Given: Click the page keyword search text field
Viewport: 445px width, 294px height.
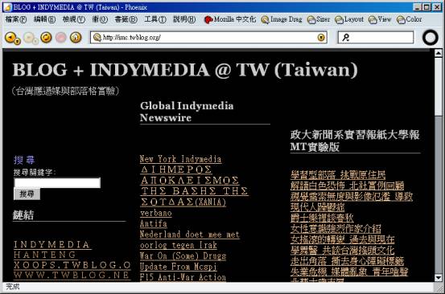Looking at the screenshot, I should tap(57, 182).
